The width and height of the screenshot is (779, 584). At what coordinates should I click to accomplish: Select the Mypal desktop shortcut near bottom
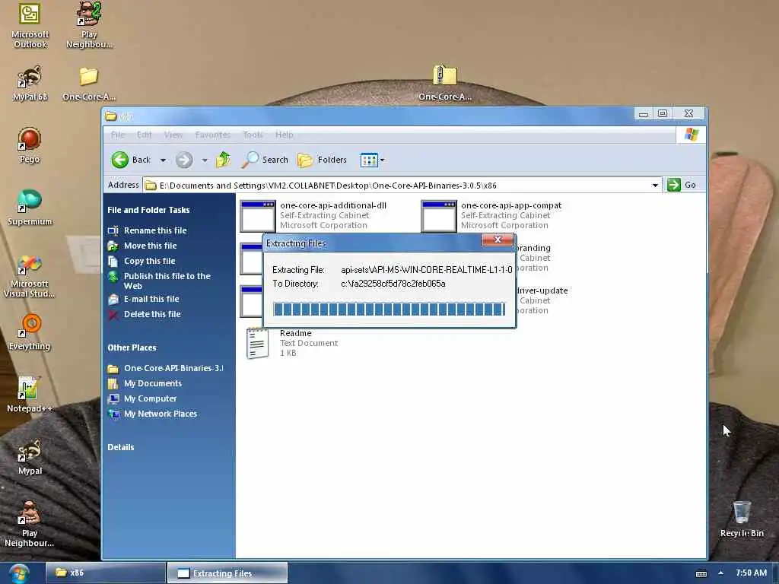(30, 457)
